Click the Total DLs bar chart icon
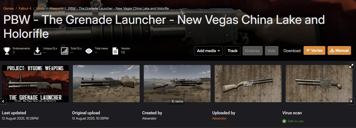 [x=65, y=51]
